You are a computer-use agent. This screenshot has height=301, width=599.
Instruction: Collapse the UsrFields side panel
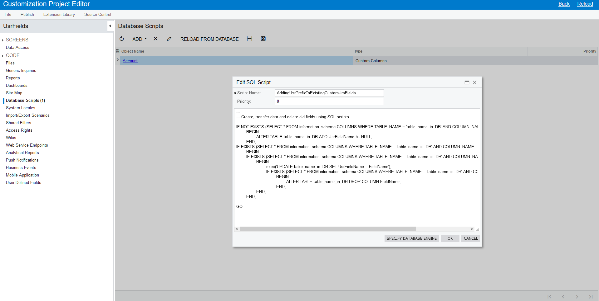point(110,26)
